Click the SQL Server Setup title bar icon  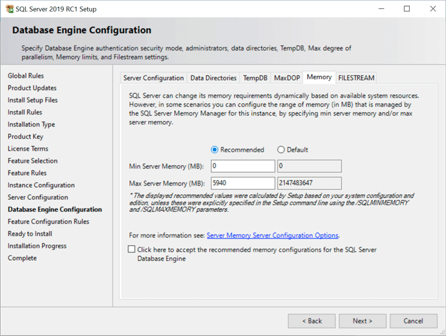coord(9,9)
